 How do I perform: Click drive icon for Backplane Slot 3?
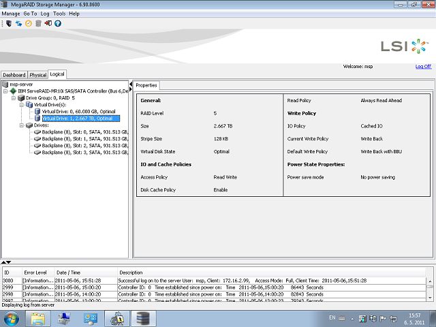point(37,153)
